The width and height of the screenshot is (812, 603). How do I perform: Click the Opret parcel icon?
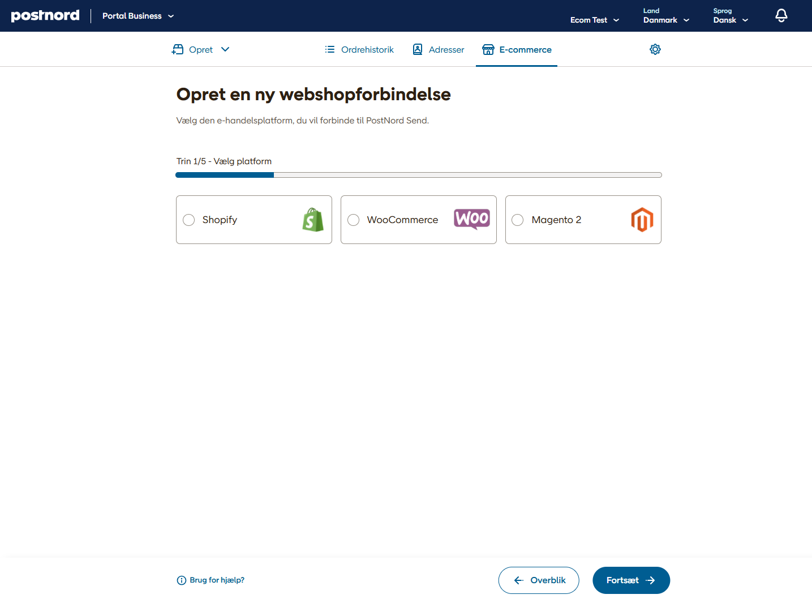click(178, 49)
